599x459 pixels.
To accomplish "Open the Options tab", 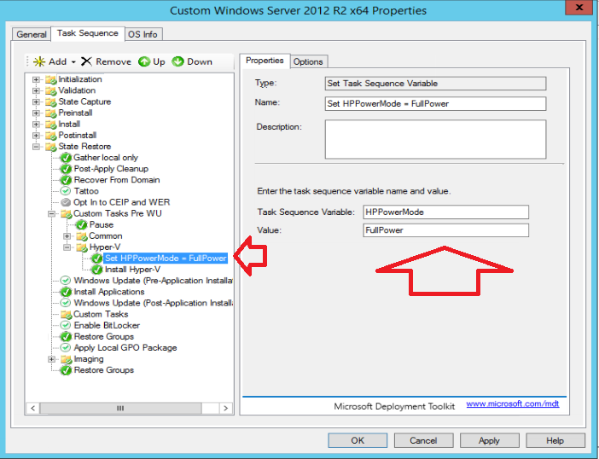I will (x=308, y=61).
